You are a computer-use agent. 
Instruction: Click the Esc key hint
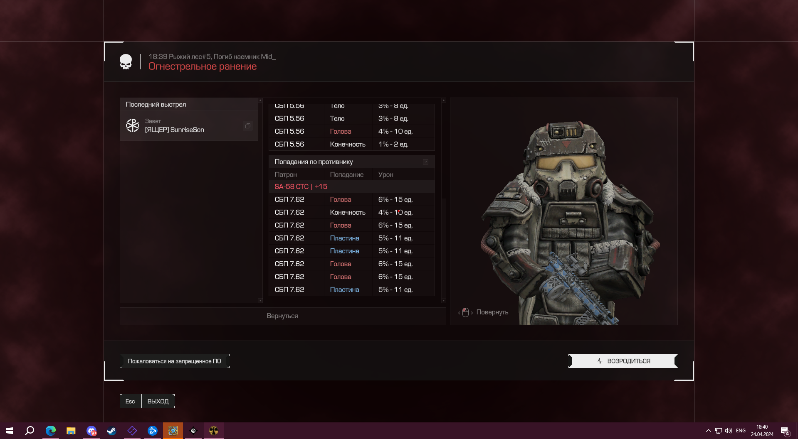click(130, 401)
